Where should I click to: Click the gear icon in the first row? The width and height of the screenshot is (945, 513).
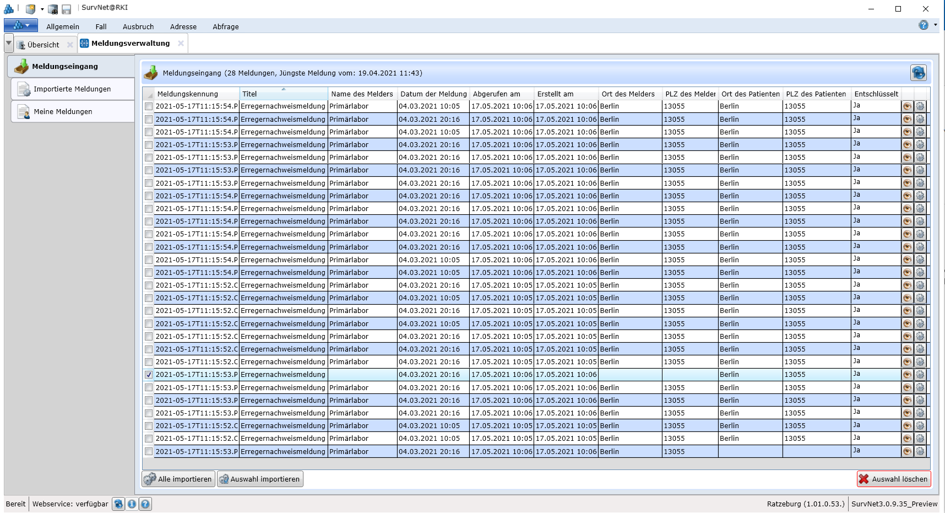920,106
